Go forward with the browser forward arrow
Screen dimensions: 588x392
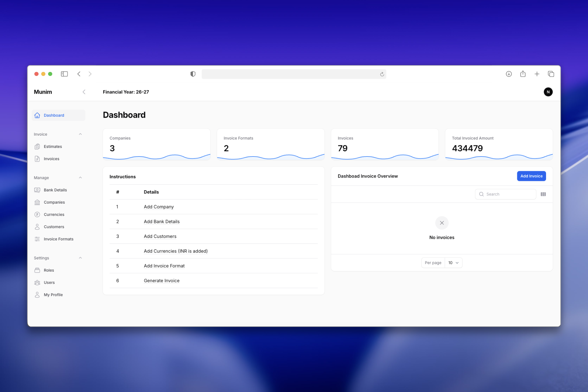[x=90, y=74]
